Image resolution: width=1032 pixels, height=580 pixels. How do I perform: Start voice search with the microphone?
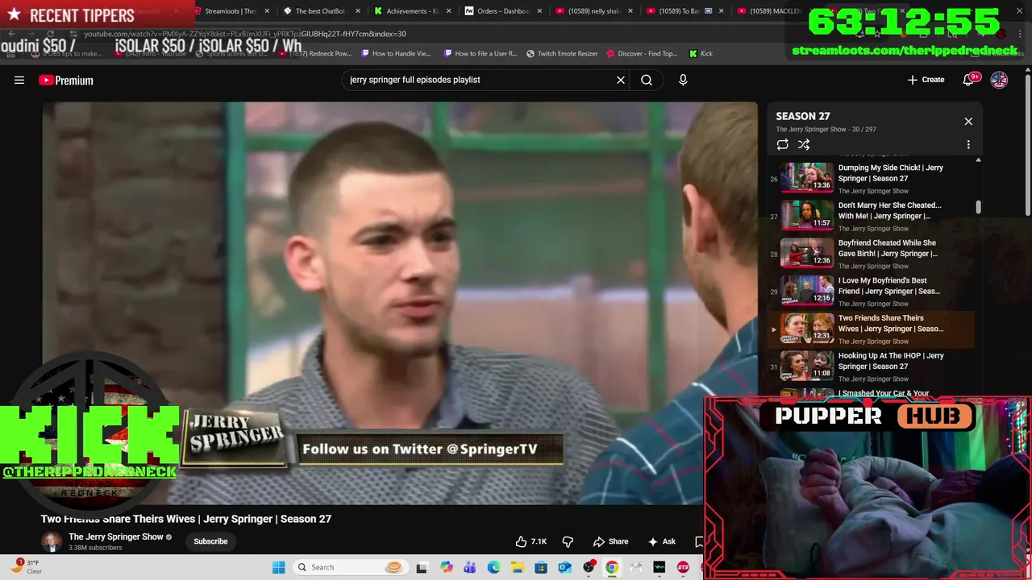click(683, 80)
